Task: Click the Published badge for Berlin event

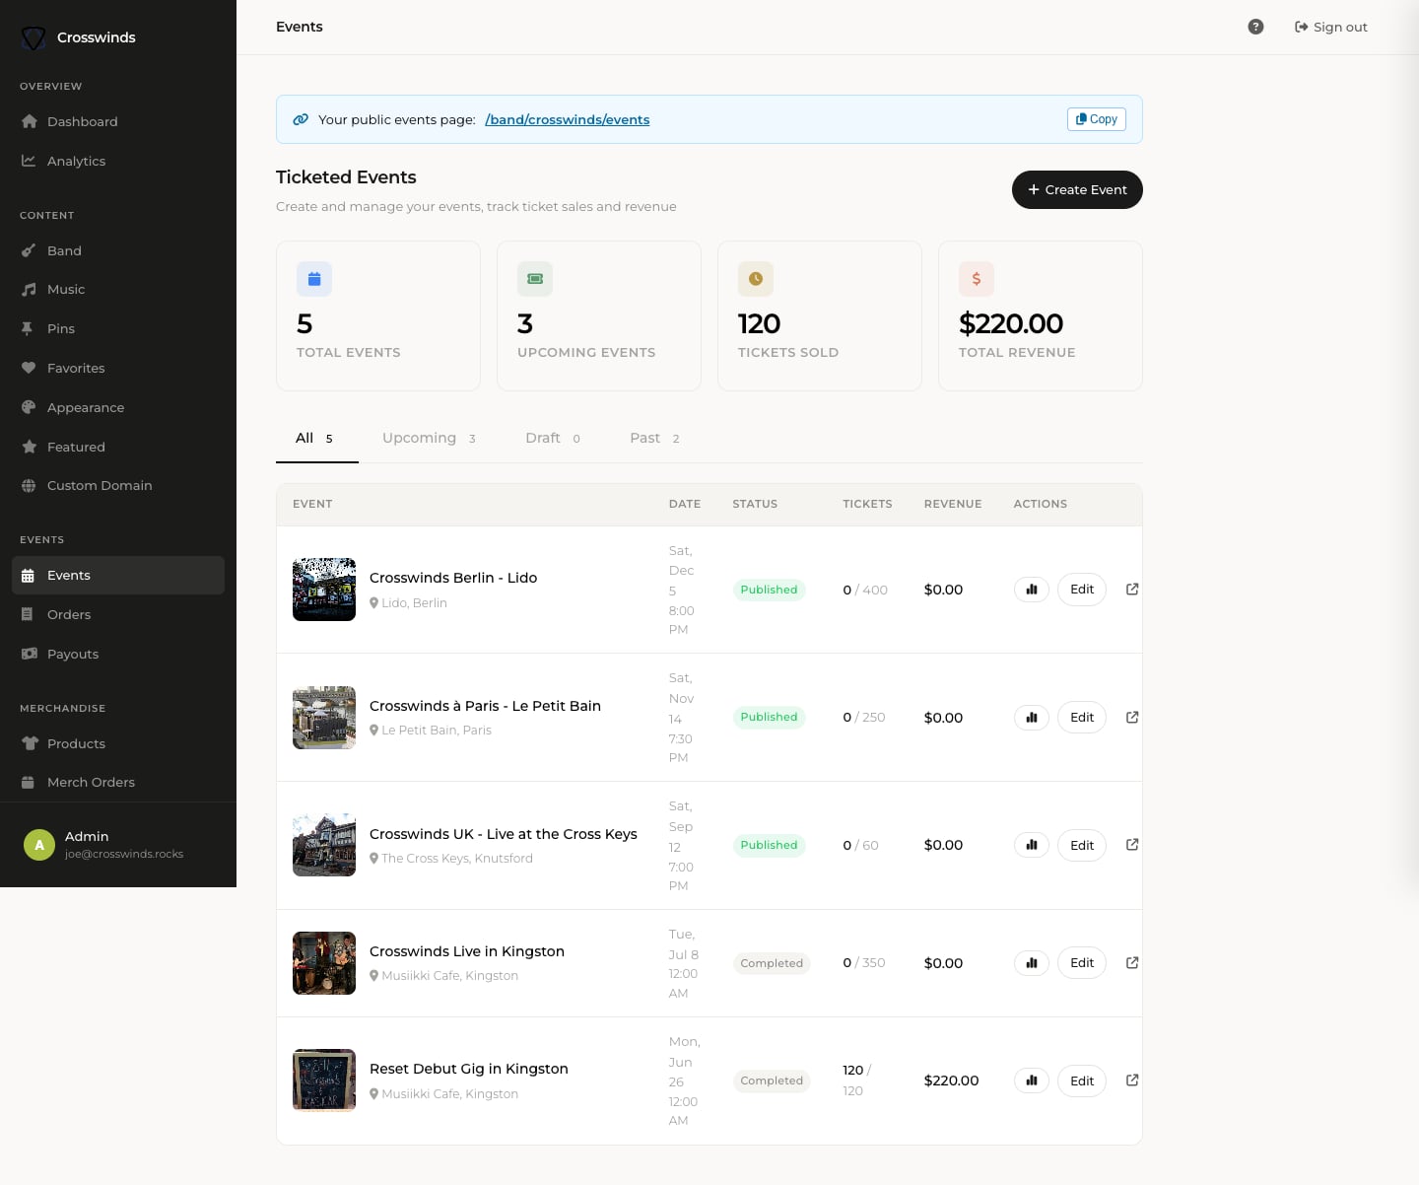Action: click(x=769, y=590)
